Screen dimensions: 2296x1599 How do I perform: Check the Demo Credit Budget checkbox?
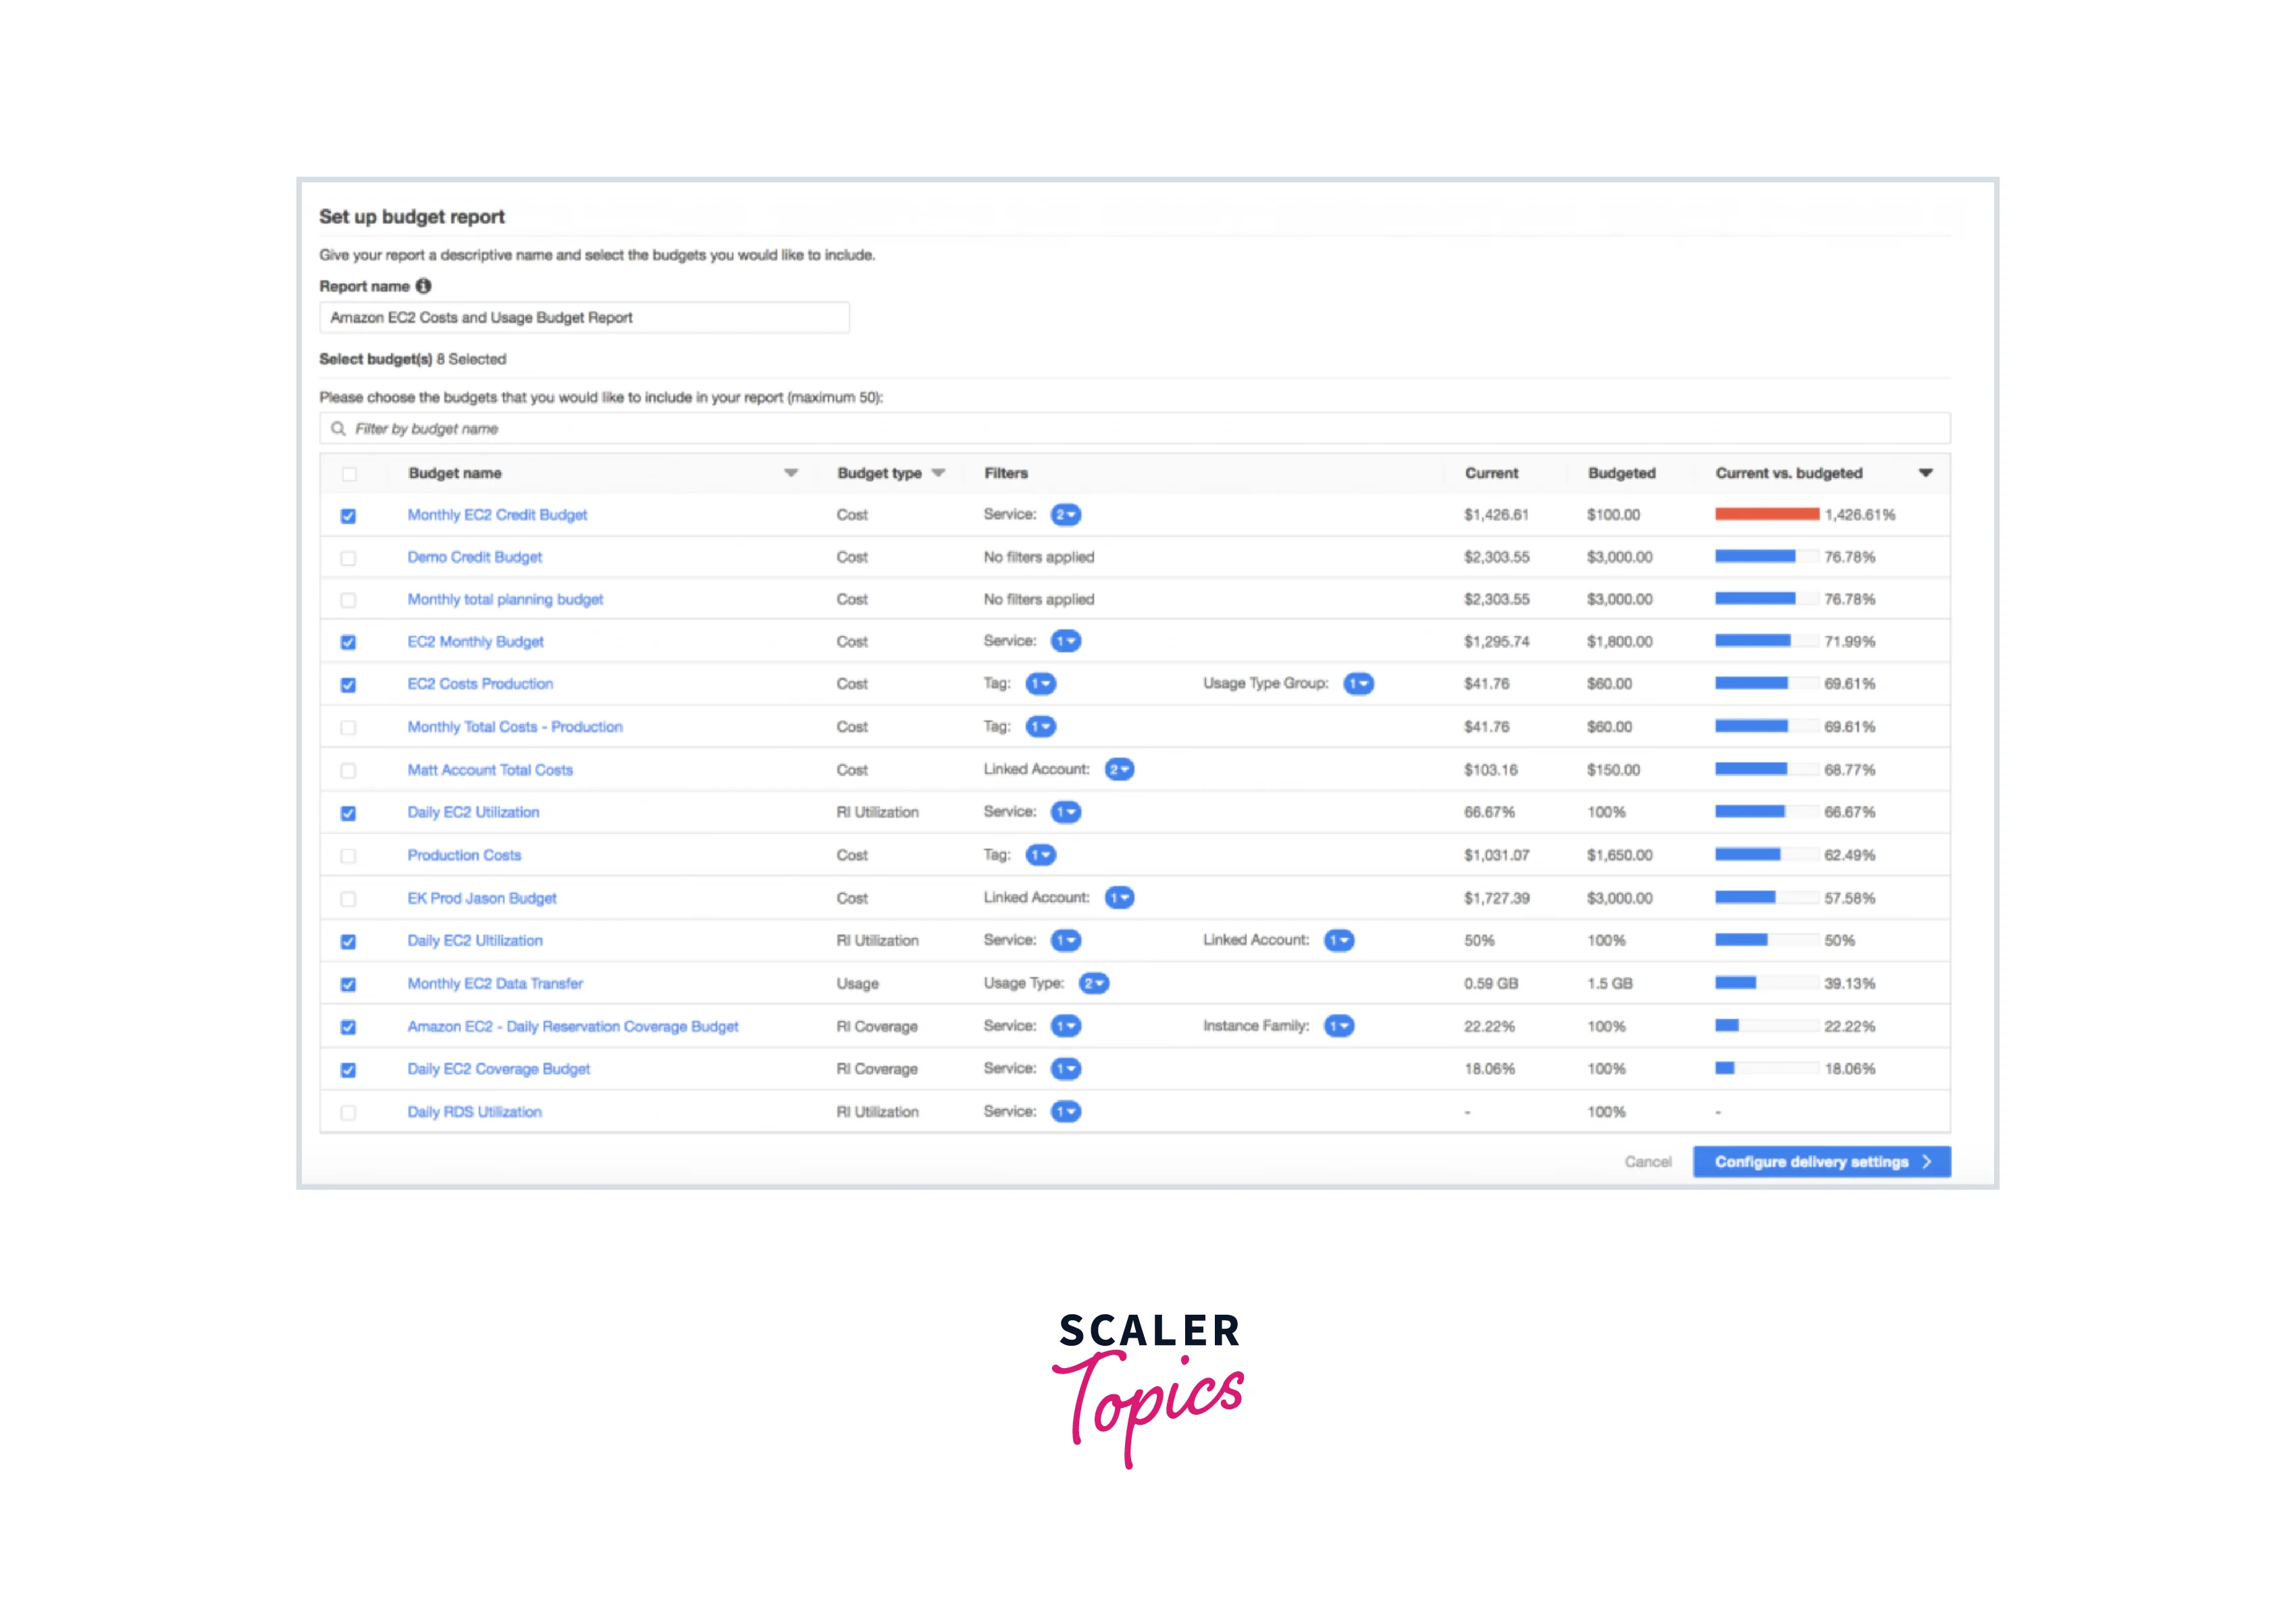348,558
